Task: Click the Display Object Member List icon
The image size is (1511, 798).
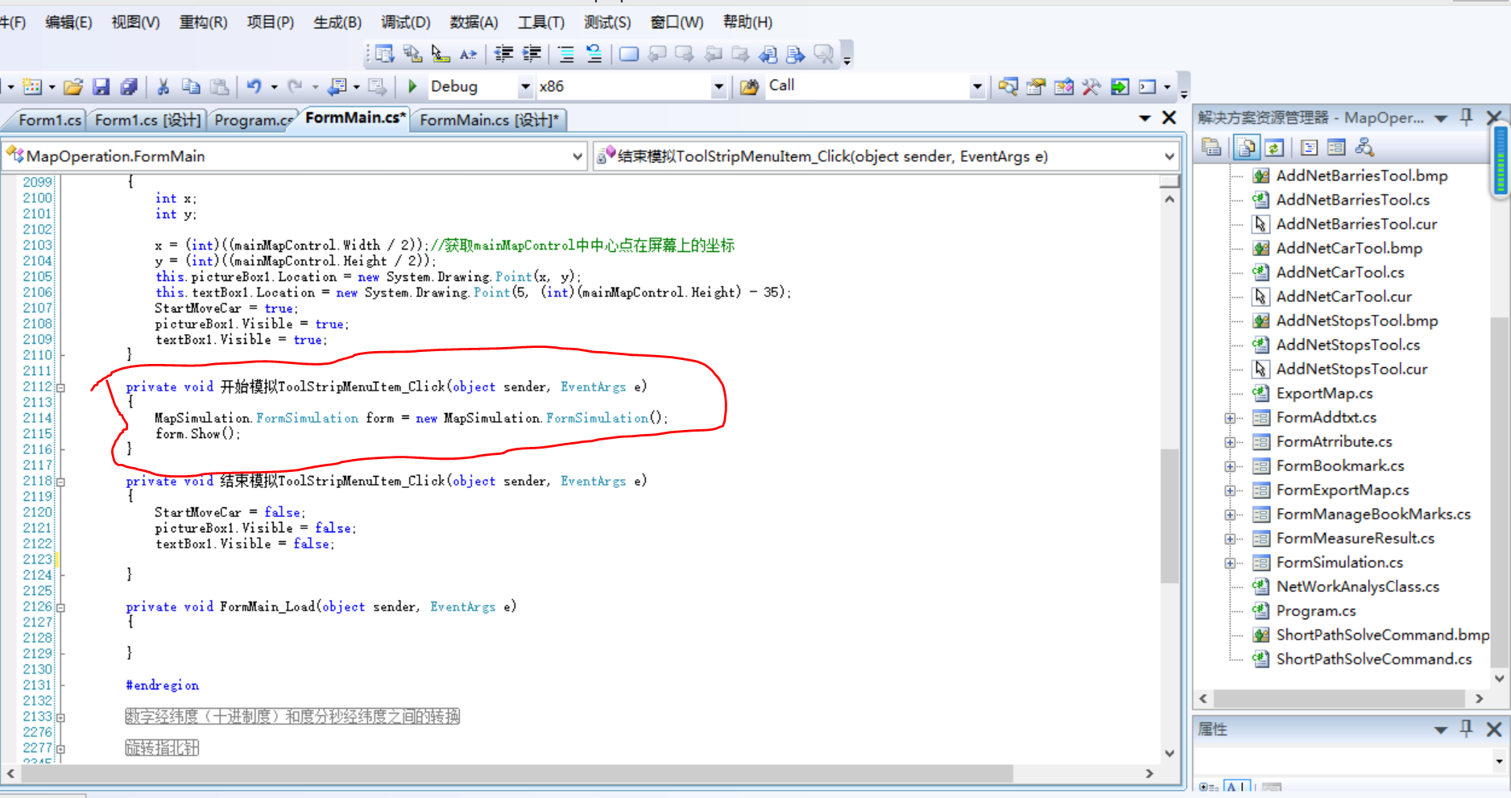Action: pyautogui.click(x=384, y=54)
